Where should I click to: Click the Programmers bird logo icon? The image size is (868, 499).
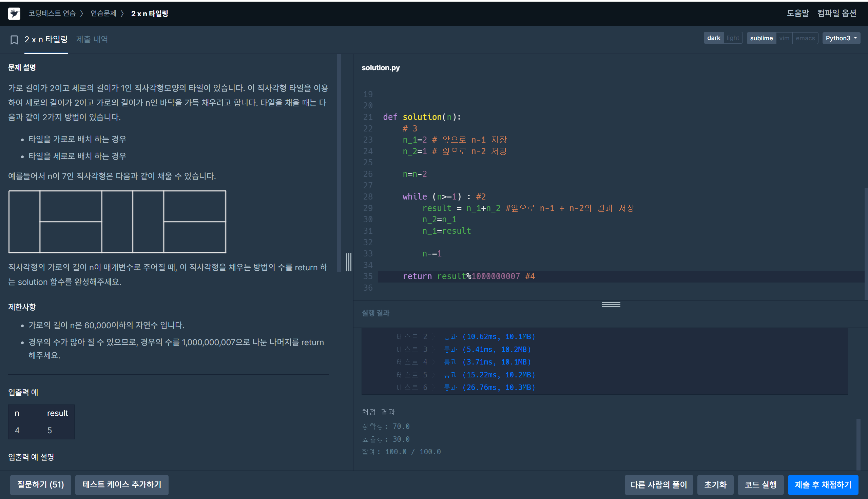14,13
